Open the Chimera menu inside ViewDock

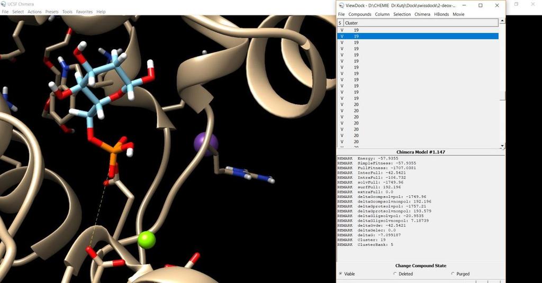422,14
